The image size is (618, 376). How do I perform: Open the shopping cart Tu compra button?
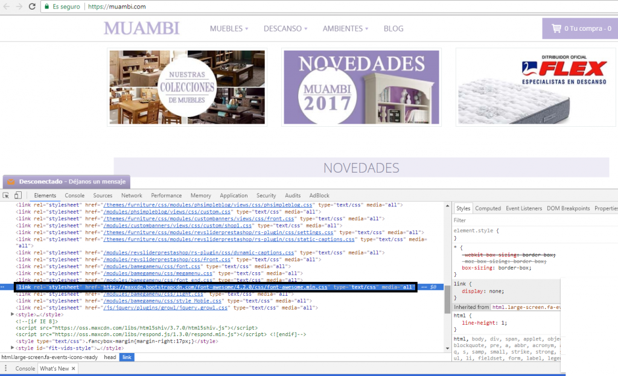580,28
